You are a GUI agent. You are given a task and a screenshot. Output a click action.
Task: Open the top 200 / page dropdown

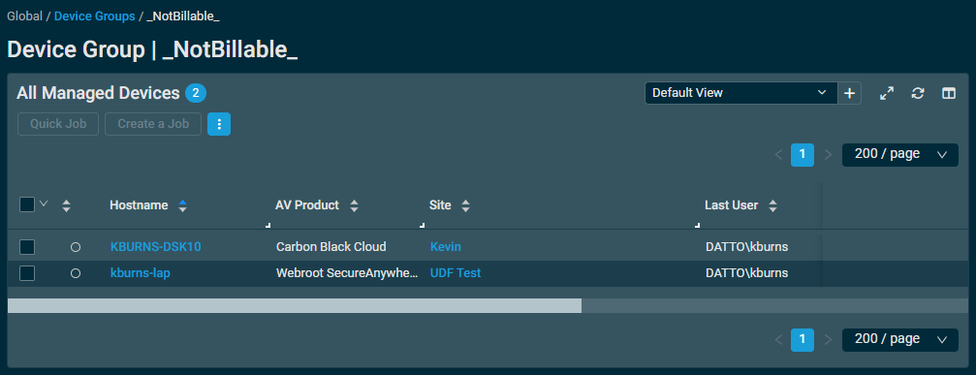click(x=900, y=155)
